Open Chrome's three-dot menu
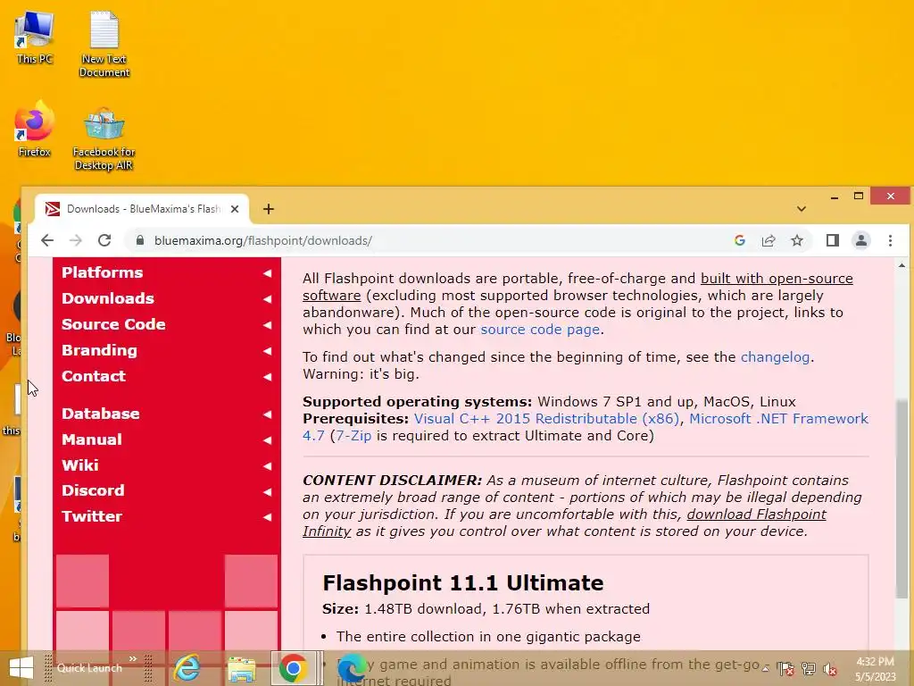This screenshot has width=914, height=686. [x=890, y=240]
